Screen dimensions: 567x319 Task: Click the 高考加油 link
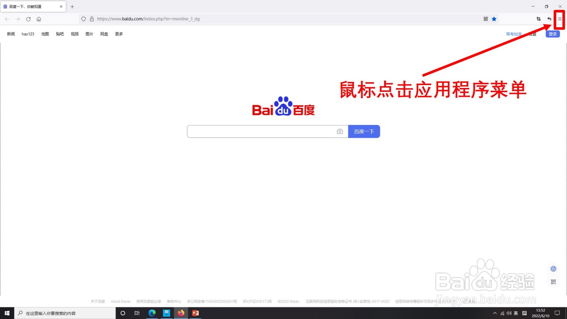[x=514, y=34]
